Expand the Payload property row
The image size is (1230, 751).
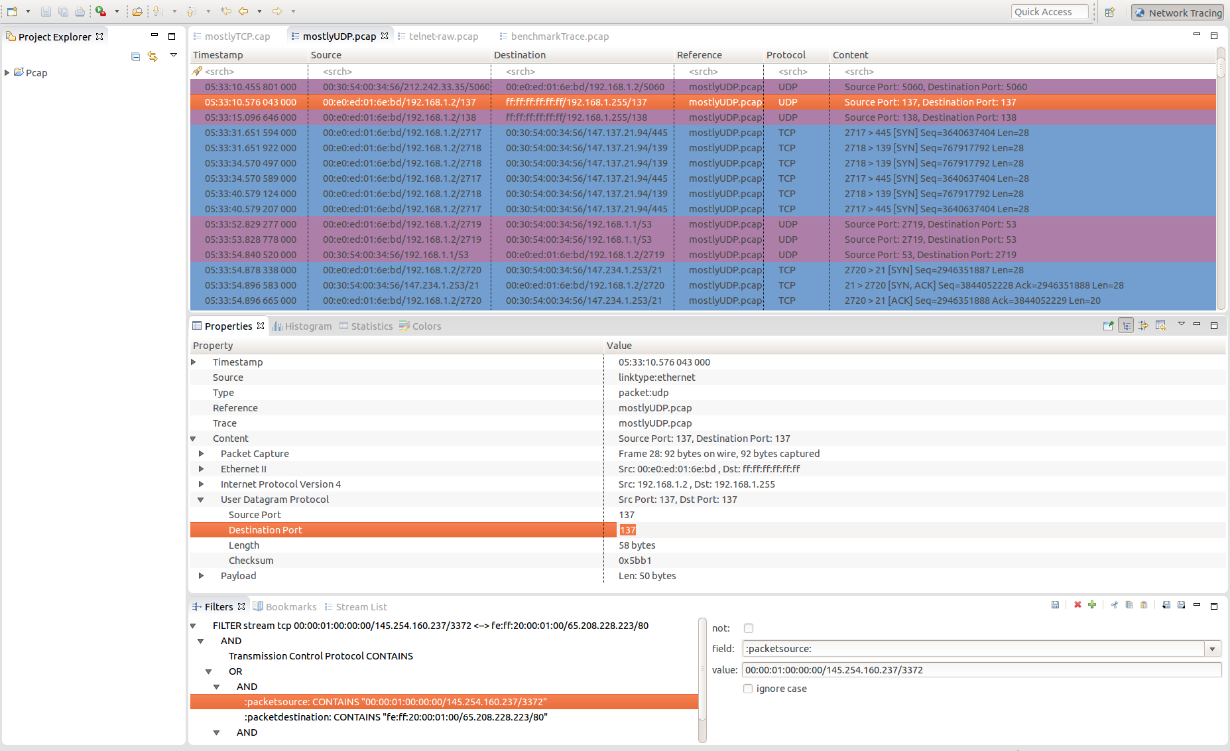pos(202,576)
